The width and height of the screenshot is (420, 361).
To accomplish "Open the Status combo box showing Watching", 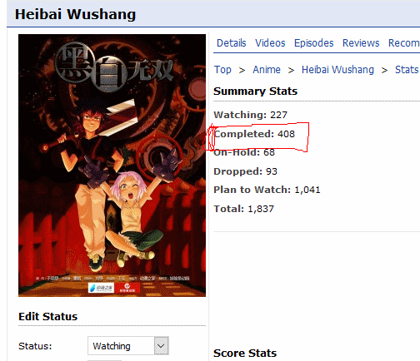I will click(x=128, y=346).
